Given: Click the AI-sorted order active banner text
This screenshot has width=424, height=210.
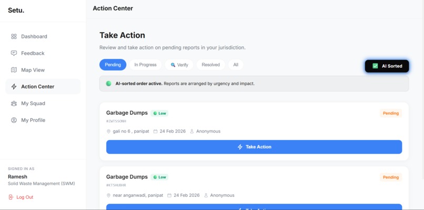Looking at the screenshot, I should tap(185, 84).
